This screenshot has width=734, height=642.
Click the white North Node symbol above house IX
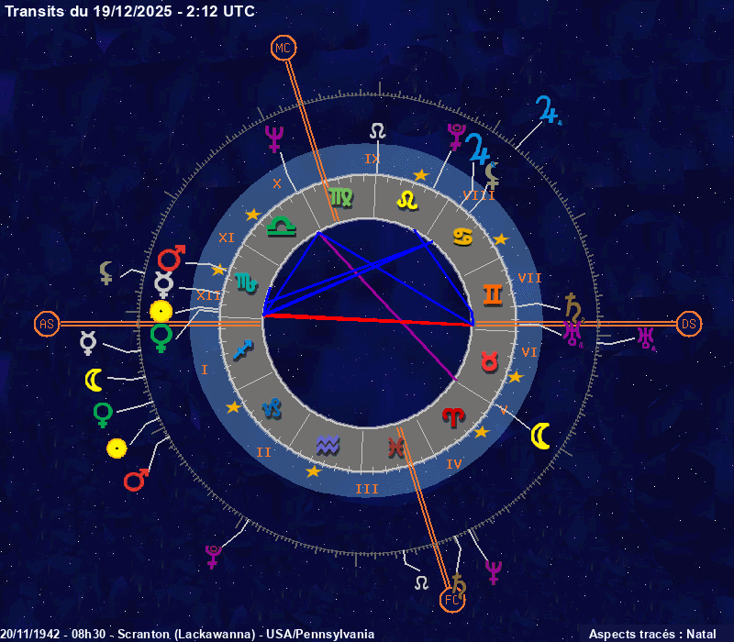click(x=377, y=131)
